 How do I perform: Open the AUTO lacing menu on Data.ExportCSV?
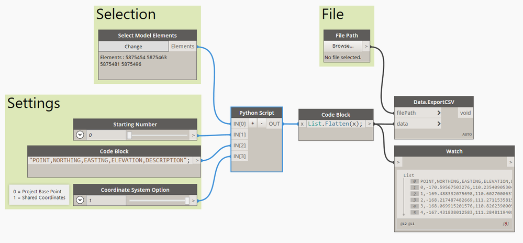(x=466, y=135)
